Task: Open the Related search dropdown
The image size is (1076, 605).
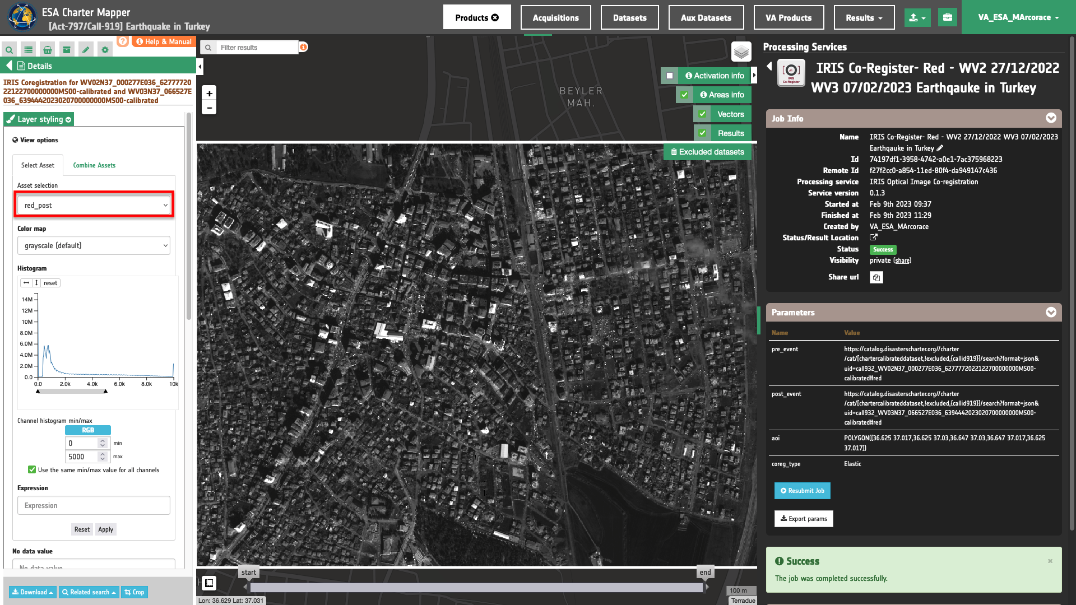Action: click(x=89, y=592)
